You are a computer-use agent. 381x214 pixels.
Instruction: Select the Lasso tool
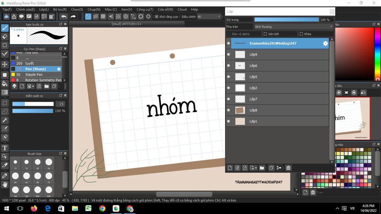5,111
